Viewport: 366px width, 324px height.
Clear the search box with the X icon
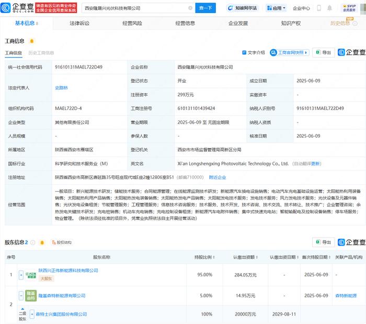(190, 8)
